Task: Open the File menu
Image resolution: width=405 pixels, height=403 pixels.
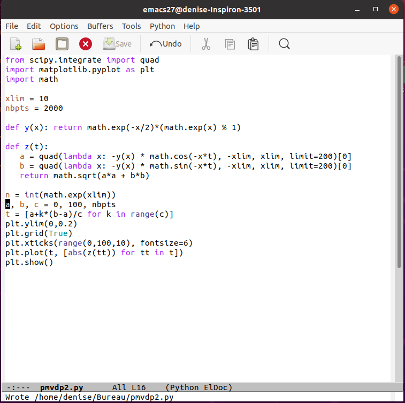Action: pyautogui.click(x=11, y=26)
